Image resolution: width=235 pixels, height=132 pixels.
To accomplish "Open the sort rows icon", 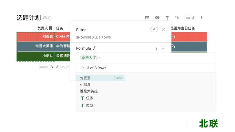I will pos(177,18).
